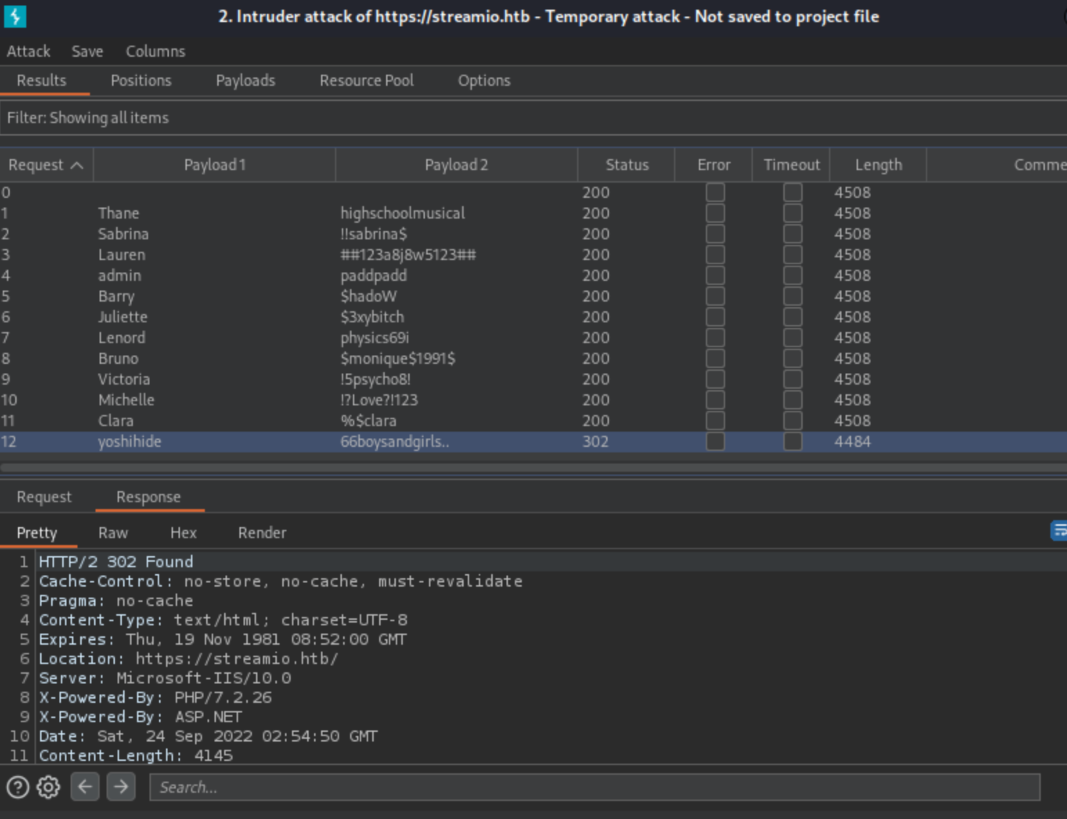Screen dimensions: 1067x819
Task: Tick the Error checkbox for request 0
Action: click(x=715, y=192)
